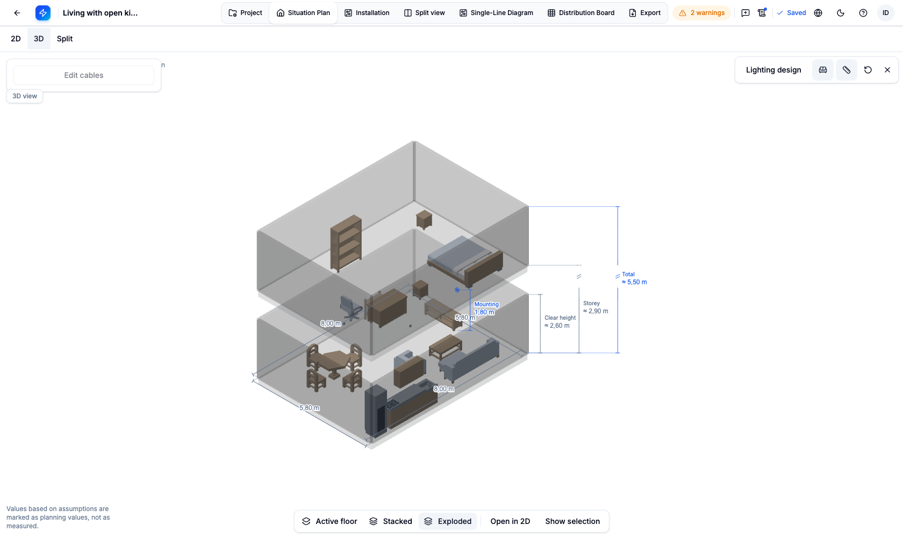This screenshot has width=903, height=539.
Task: Click the back arrow icon
Action: (x=17, y=13)
